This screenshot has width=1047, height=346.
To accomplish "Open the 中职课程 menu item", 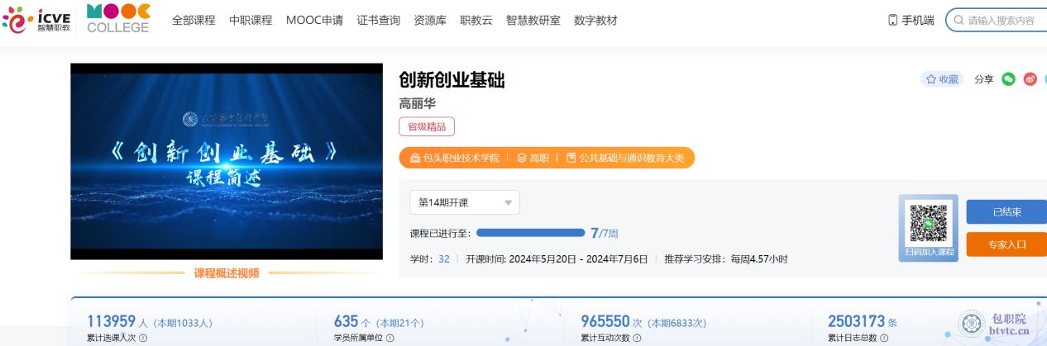I will 251,21.
